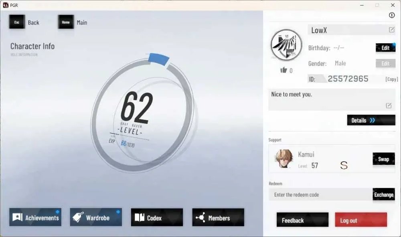Click Edit next to Birthday
This screenshot has height=237, width=401.
point(385,48)
